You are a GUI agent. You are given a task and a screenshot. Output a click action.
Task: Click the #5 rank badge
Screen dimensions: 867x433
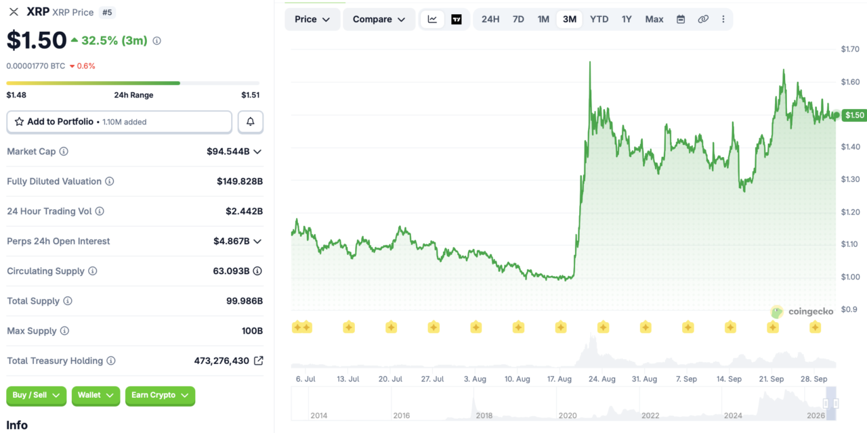(107, 12)
